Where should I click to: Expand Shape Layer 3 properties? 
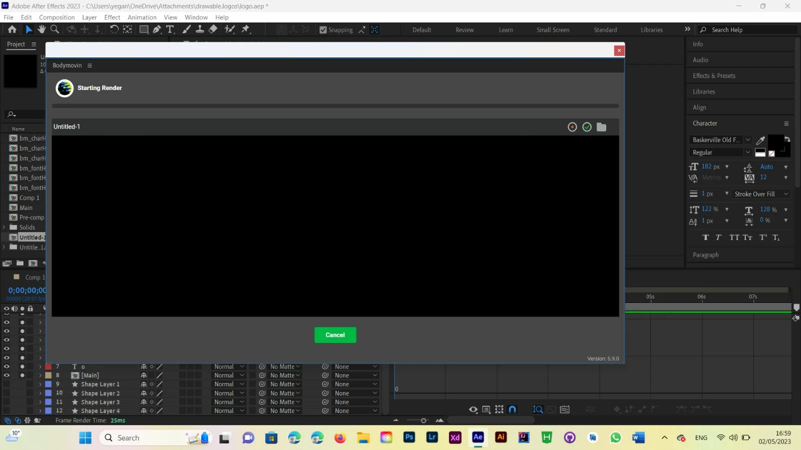tap(41, 402)
